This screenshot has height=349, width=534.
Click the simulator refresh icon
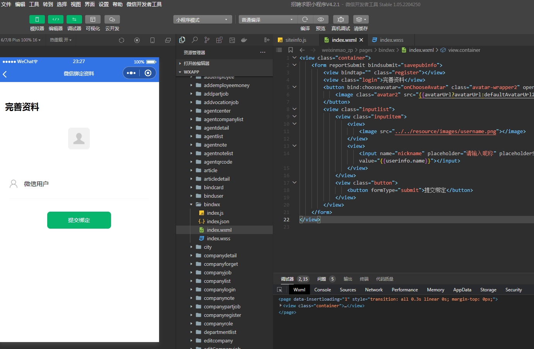tap(122, 40)
